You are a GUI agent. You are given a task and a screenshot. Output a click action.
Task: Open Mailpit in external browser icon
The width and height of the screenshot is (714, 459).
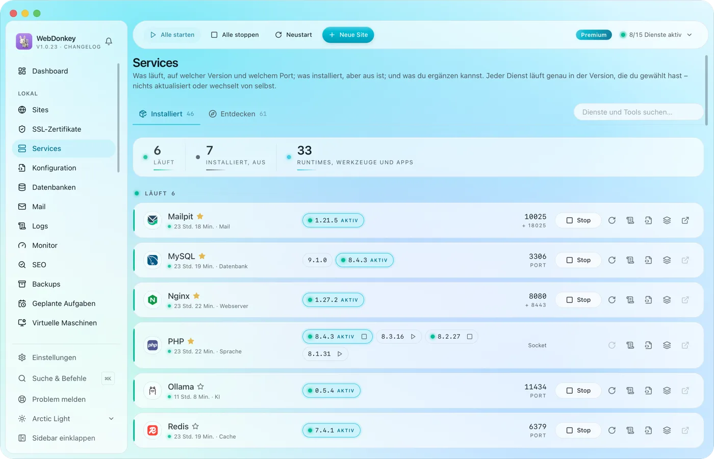(685, 220)
